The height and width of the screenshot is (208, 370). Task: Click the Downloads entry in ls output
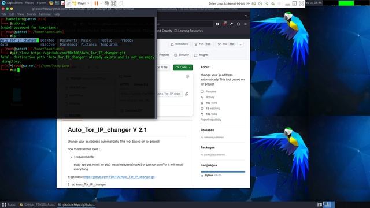coord(68,44)
